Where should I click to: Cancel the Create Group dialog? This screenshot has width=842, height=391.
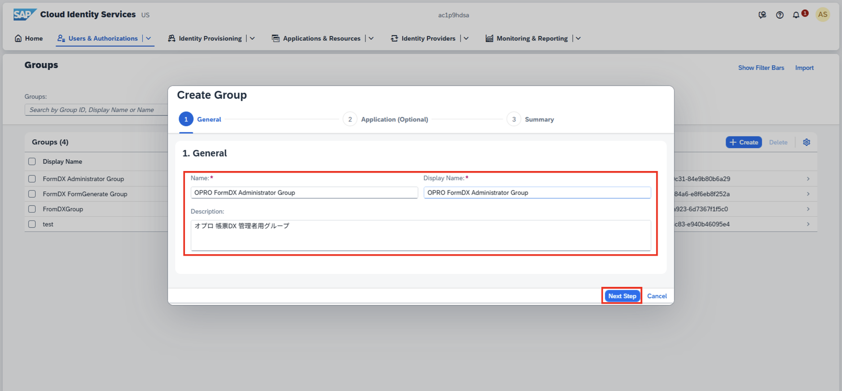(657, 296)
